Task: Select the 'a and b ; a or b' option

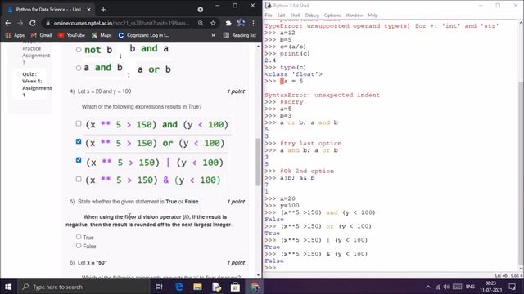Action: (x=79, y=68)
